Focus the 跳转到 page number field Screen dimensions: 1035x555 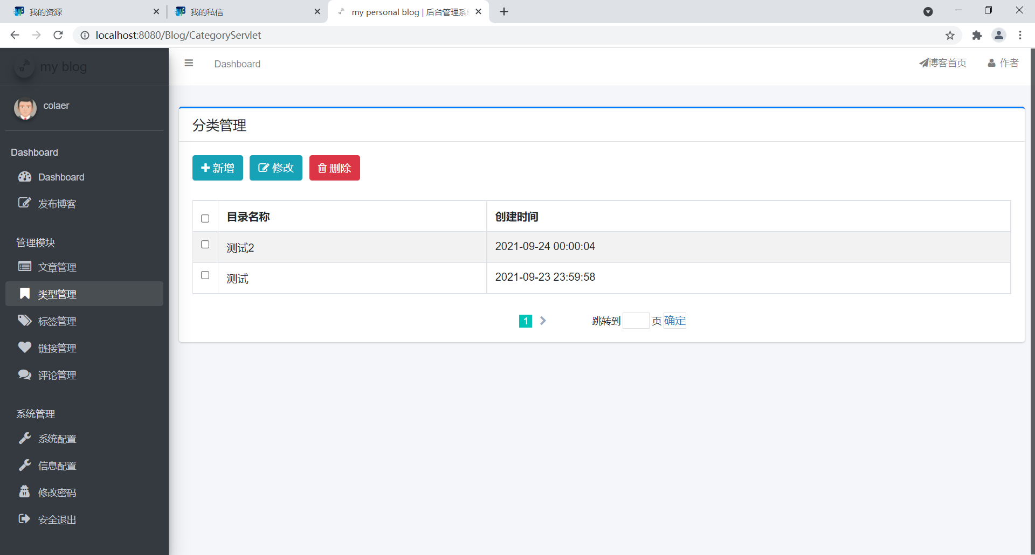point(636,321)
